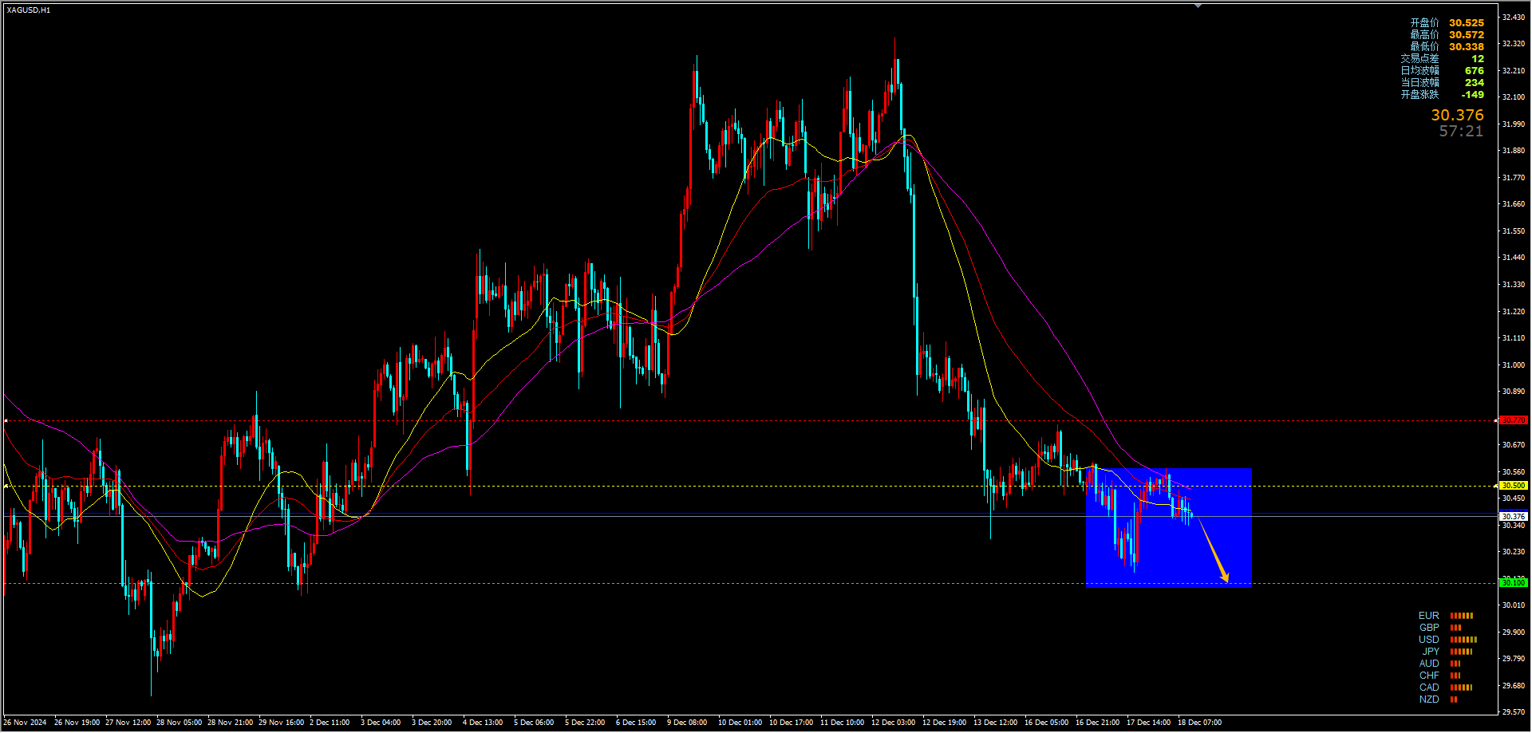The image size is (1532, 733).
Task: Click the 27 Nov 12:00 time axis label
Action: [128, 723]
